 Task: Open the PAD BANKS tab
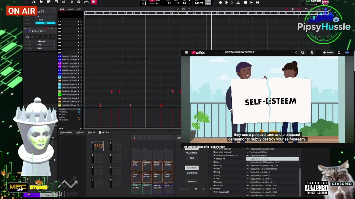click(66, 132)
